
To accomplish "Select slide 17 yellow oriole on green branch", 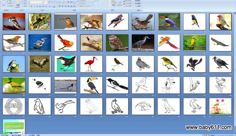I will click(x=195, y=43).
